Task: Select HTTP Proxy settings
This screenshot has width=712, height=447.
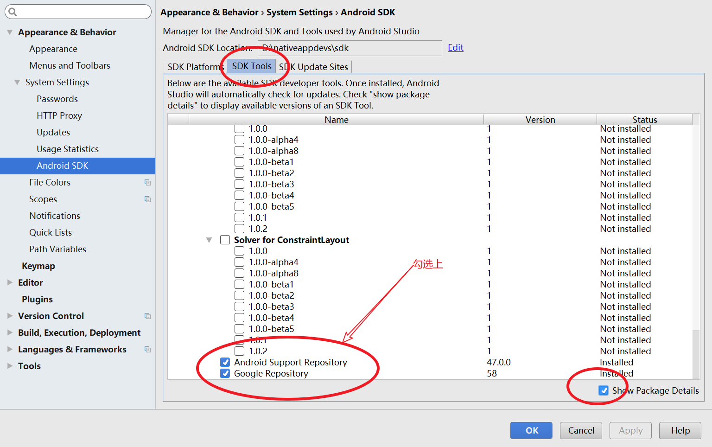Action: coord(59,115)
